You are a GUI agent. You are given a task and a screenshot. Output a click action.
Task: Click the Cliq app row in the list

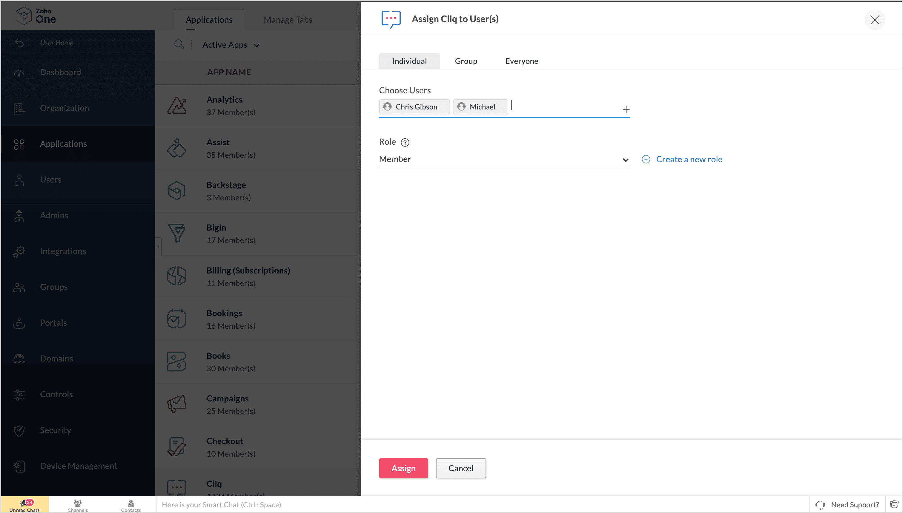coord(258,483)
